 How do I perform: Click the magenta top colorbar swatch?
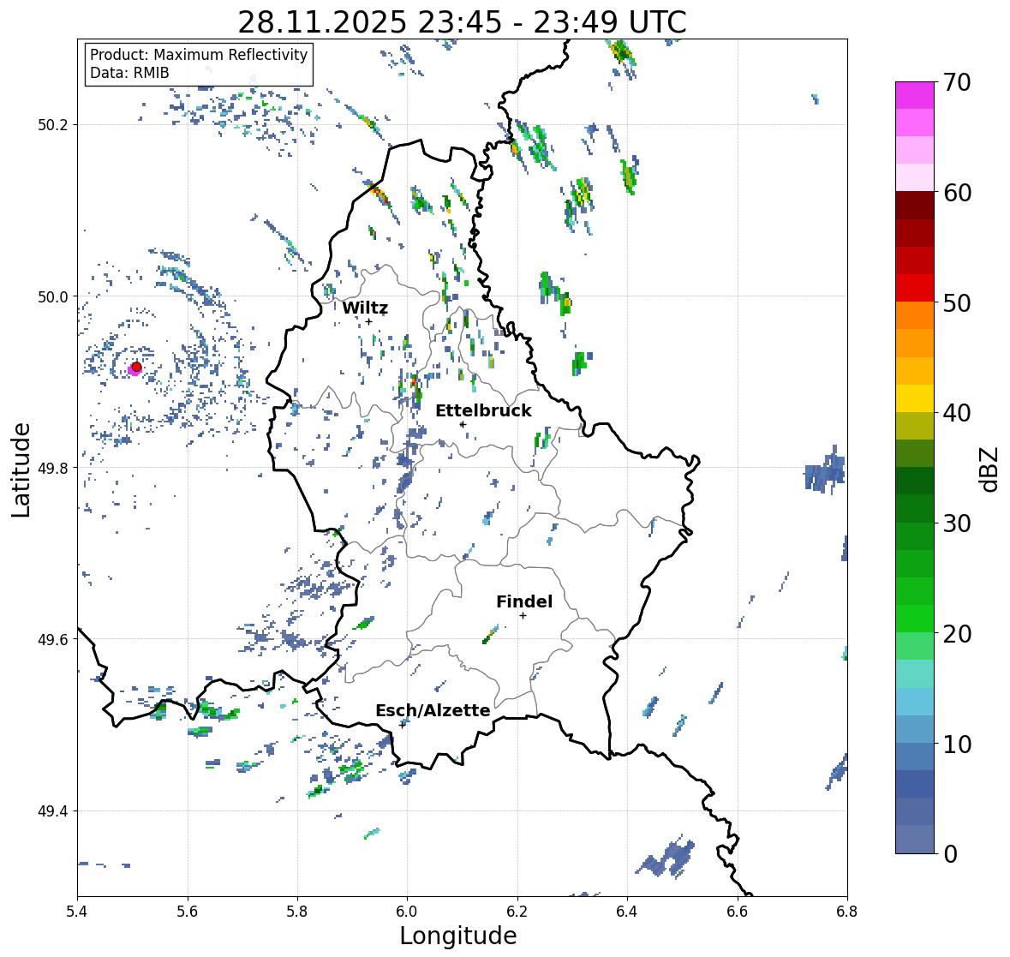pos(915,95)
